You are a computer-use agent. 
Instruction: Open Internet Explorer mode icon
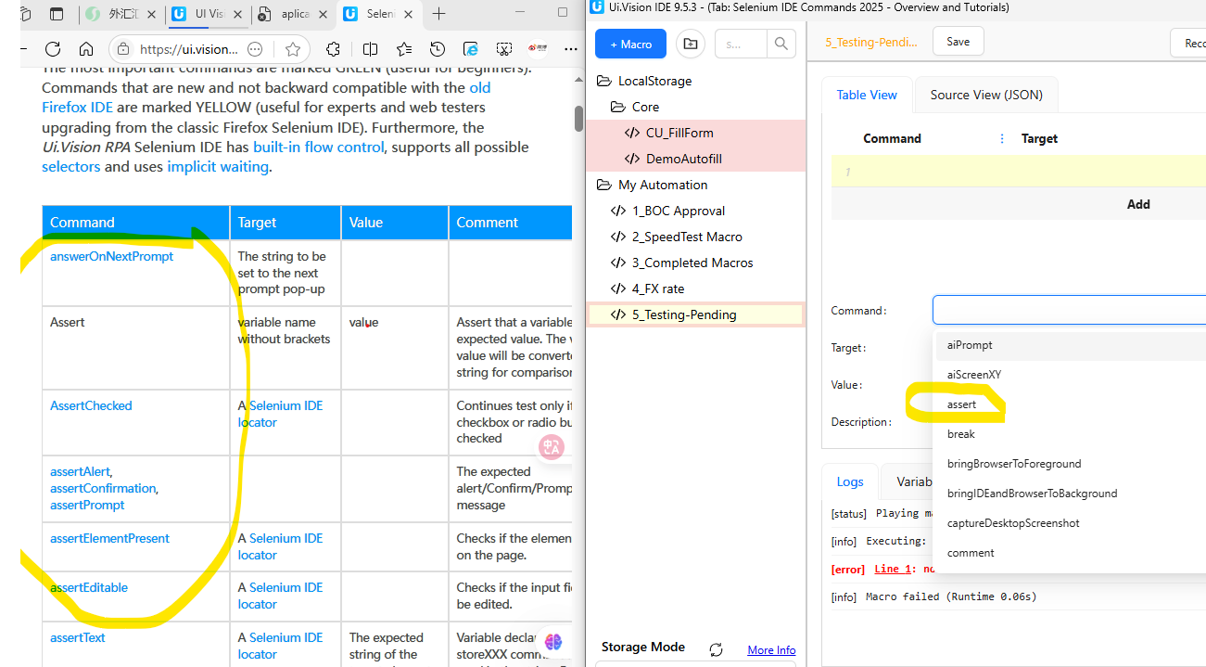coord(471,49)
